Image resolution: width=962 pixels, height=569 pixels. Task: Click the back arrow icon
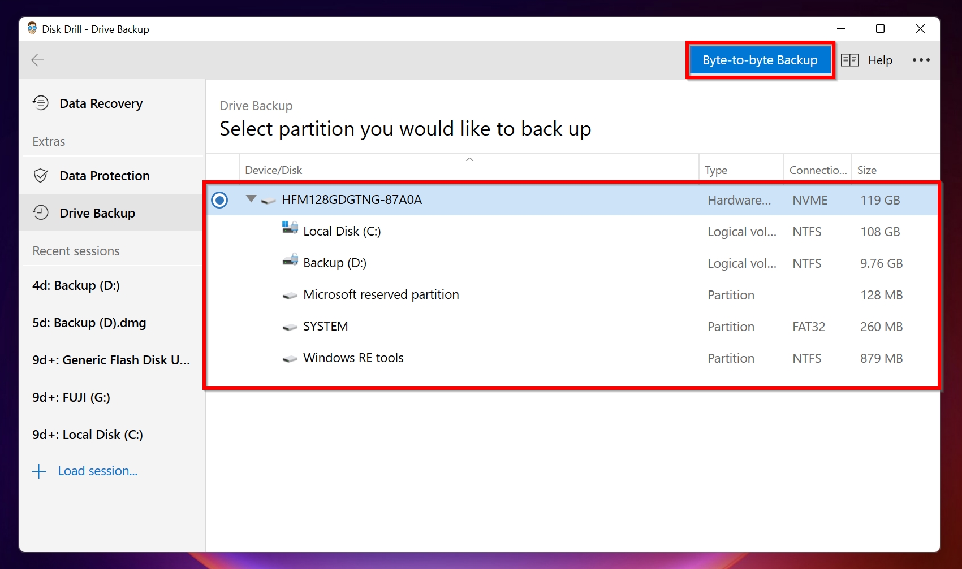[x=37, y=60]
